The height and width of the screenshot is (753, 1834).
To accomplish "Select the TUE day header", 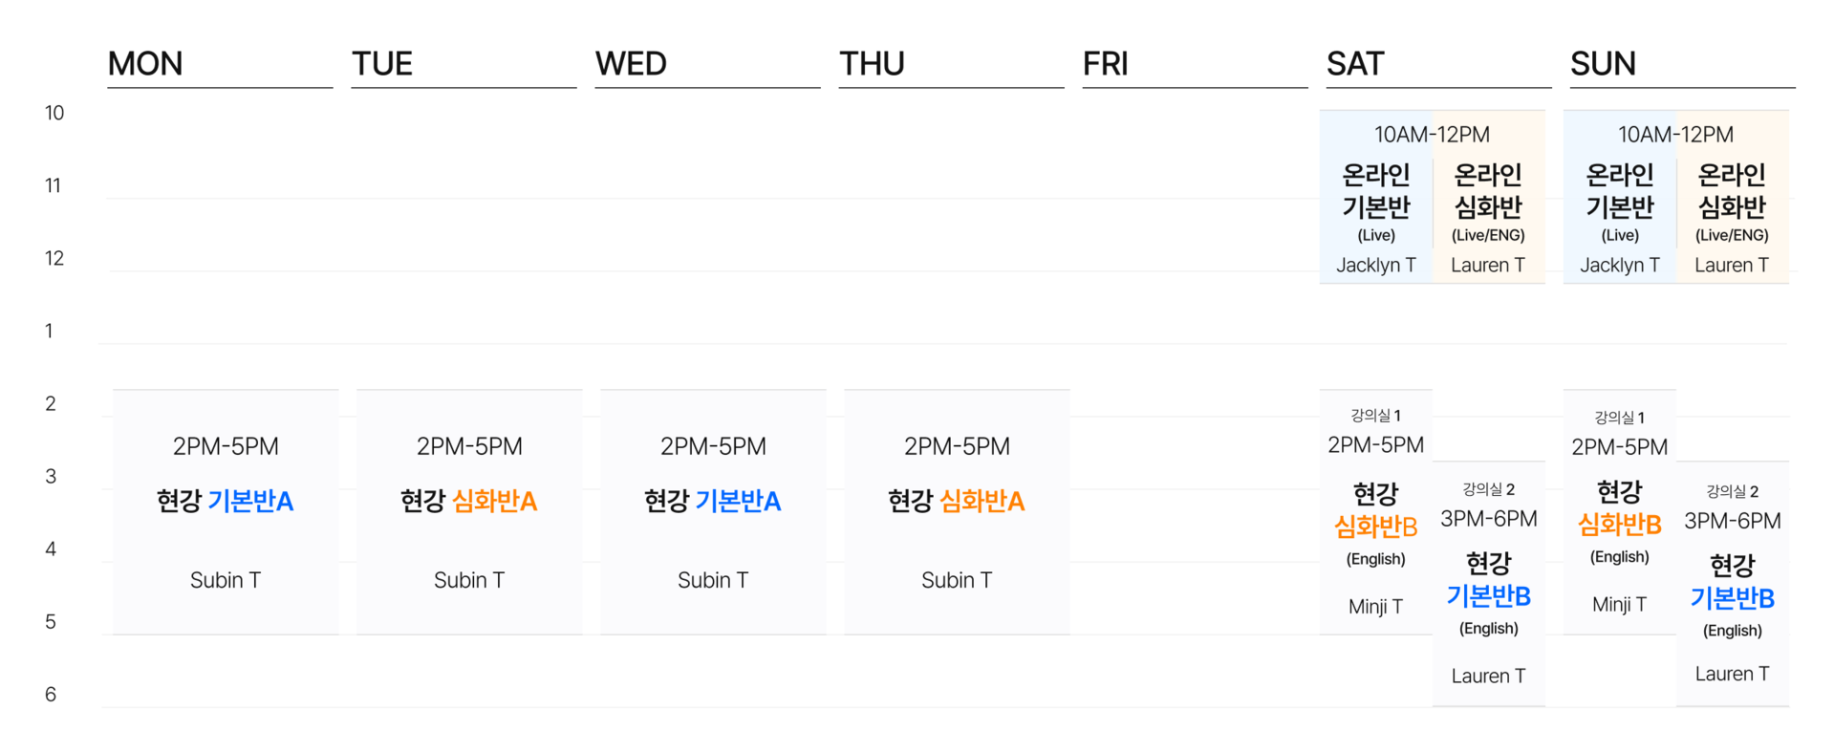I will [382, 64].
